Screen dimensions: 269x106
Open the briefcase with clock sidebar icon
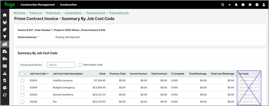(x=5, y=51)
